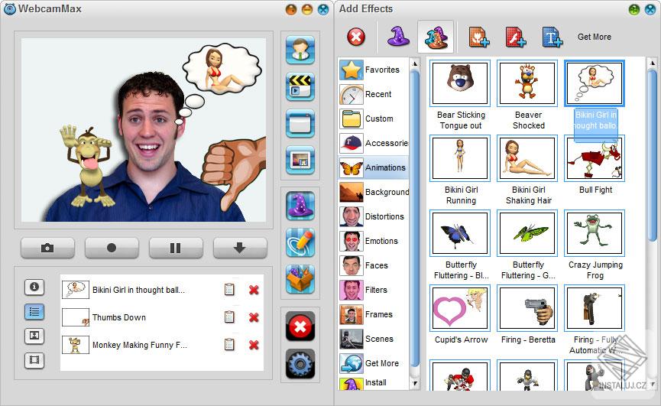Click effects grid scroll up arrow
The image size is (661, 406).
coord(652,63)
